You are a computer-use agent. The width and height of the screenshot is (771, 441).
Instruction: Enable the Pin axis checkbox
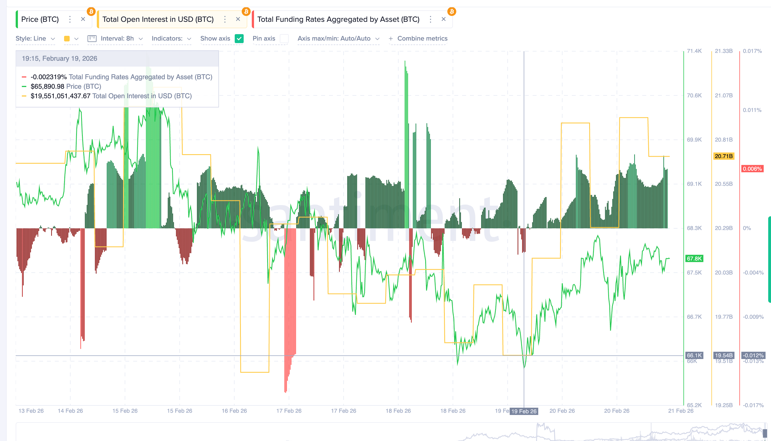pos(284,38)
